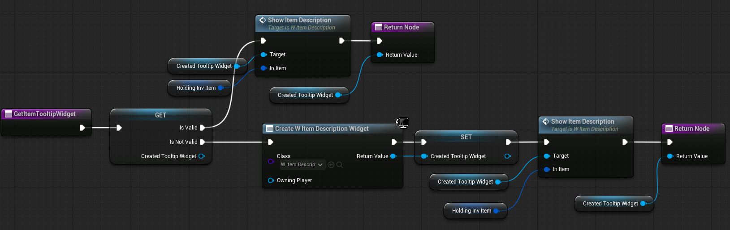Select the top-left Return Node title
Viewport: 730px width, 230px height.
pyautogui.click(x=402, y=27)
